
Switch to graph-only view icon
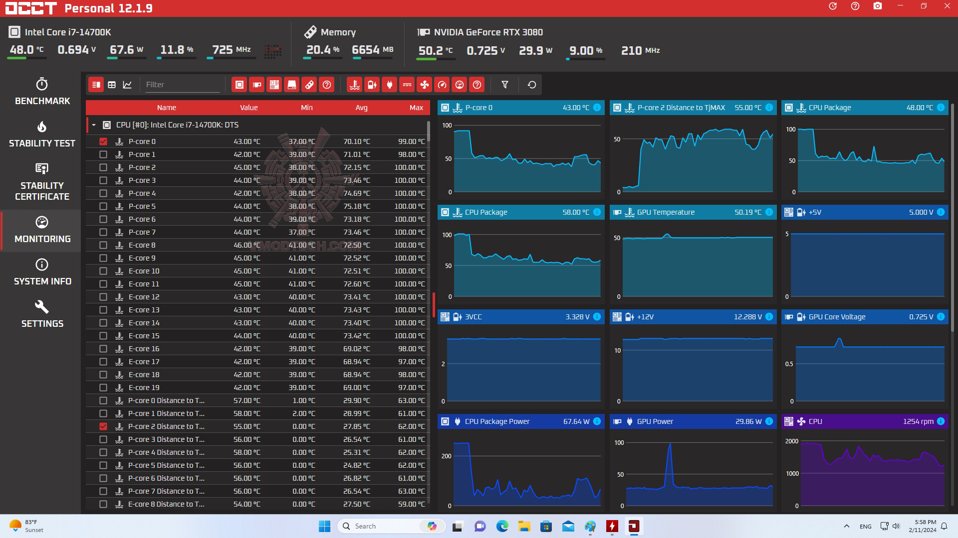[x=127, y=85]
